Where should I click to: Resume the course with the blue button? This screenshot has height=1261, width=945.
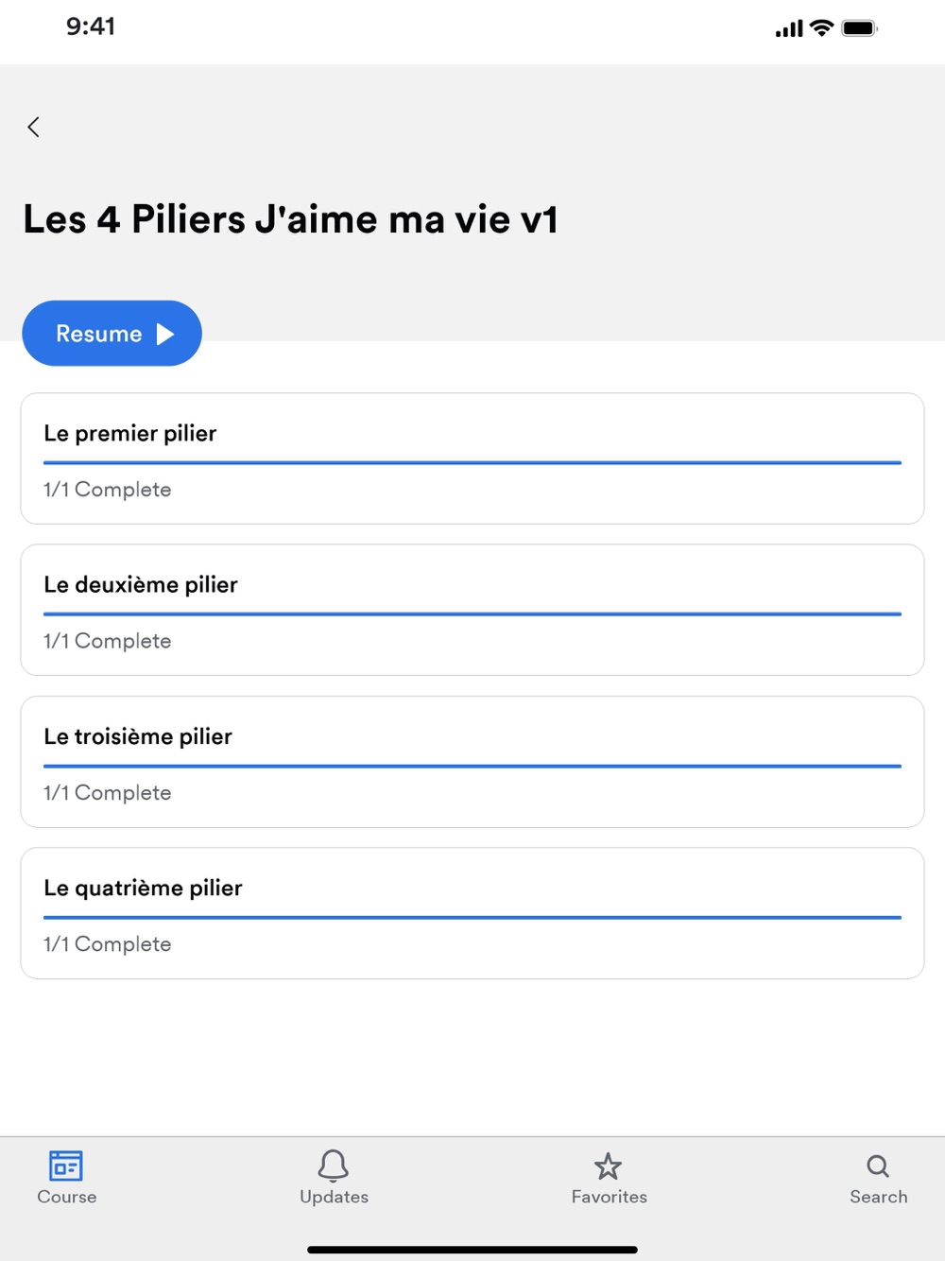click(112, 334)
